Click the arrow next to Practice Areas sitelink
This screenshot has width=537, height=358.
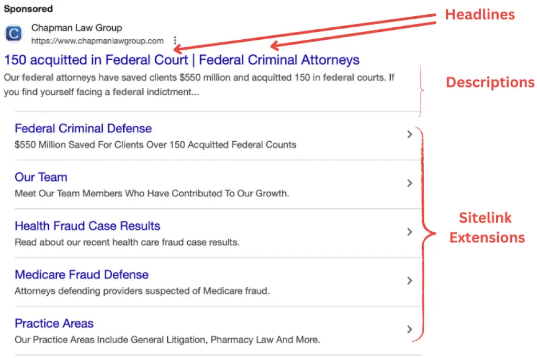[x=410, y=329]
